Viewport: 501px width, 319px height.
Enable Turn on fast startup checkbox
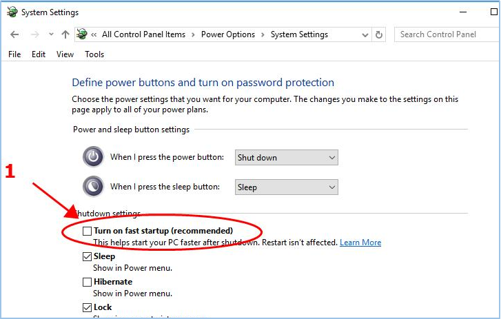pos(87,231)
